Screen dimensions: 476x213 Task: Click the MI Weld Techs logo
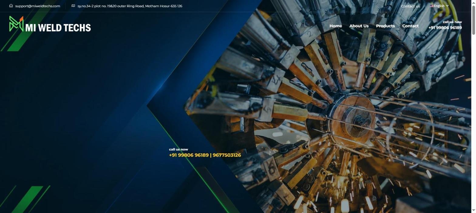(x=50, y=24)
